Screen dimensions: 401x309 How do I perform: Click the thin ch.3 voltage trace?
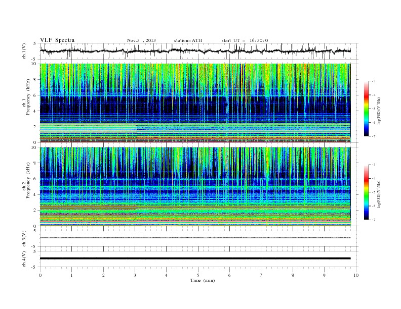[195, 238]
